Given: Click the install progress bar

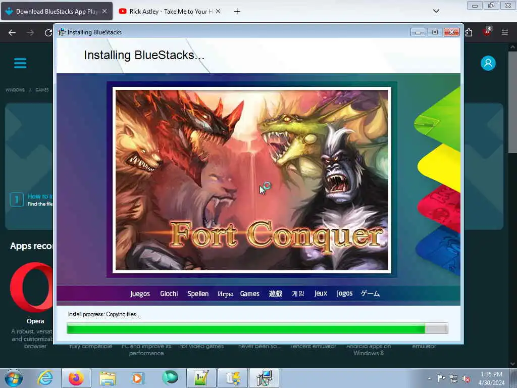Looking at the screenshot, I should 257,328.
